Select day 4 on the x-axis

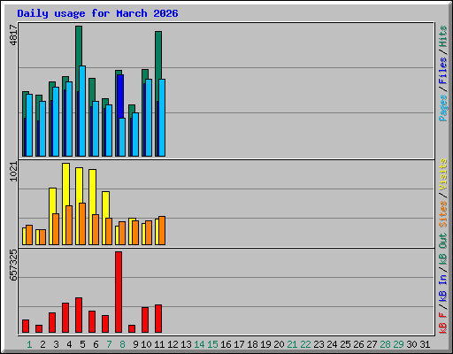click(69, 344)
